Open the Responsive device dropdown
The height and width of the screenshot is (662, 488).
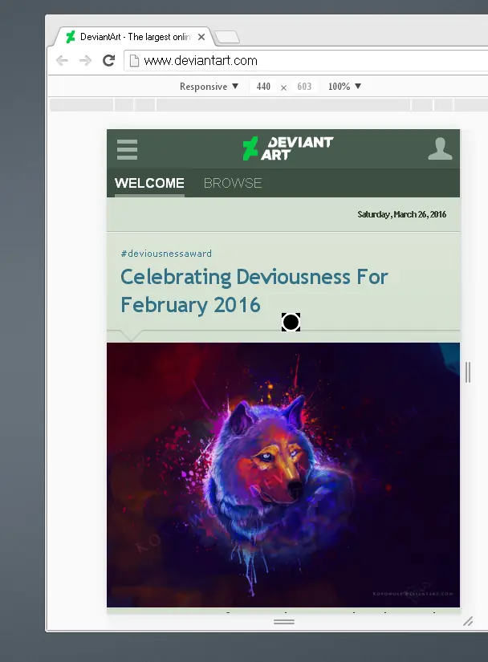pyautogui.click(x=209, y=87)
